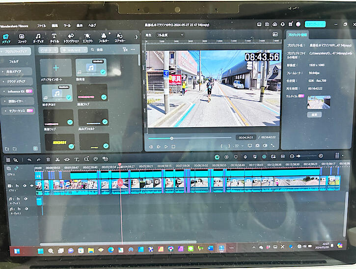
Task: Open the エフェクト (Effects) tab
Action: 87,38
